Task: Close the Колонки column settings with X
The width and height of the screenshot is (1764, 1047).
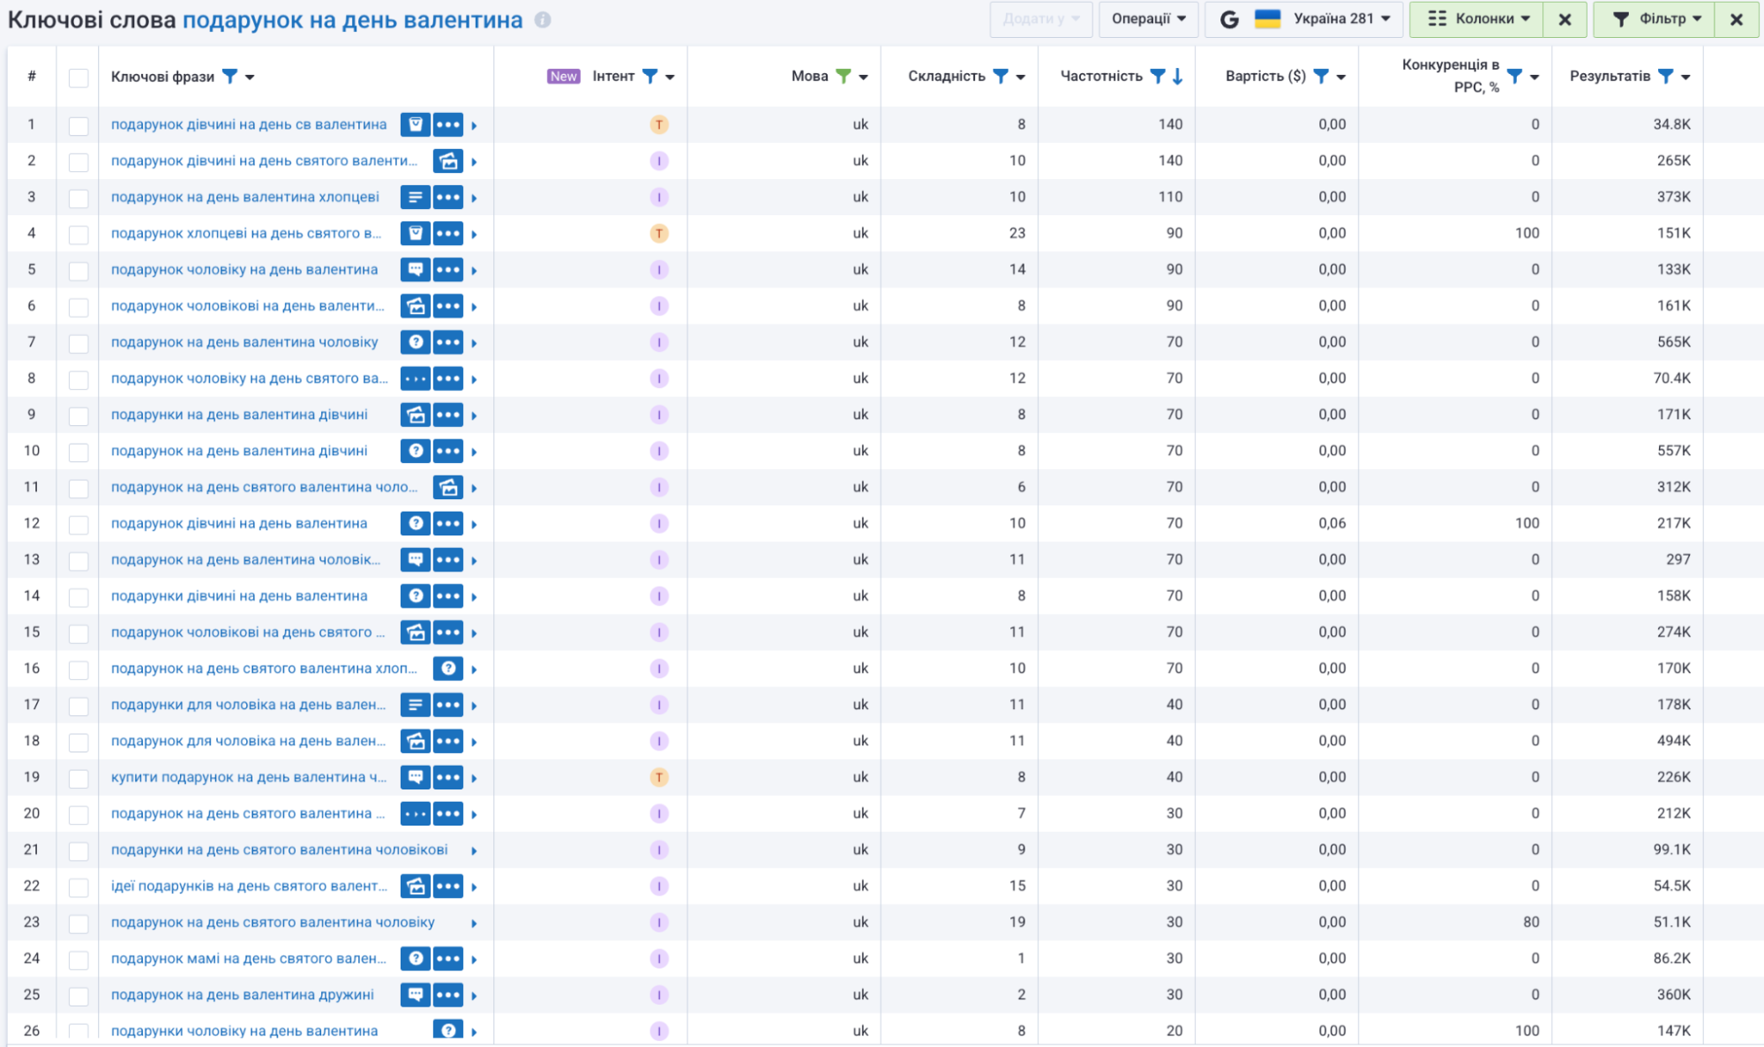Action: (1565, 19)
